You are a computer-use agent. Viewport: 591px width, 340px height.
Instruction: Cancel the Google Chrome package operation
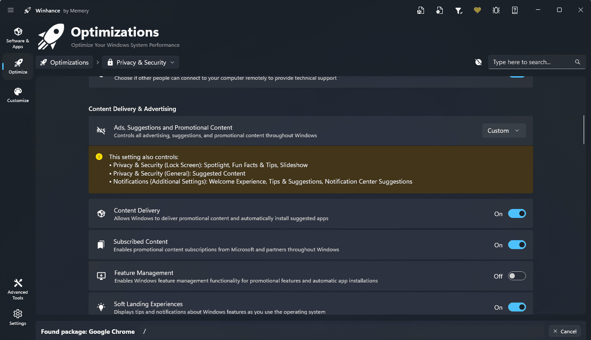[x=564, y=331]
